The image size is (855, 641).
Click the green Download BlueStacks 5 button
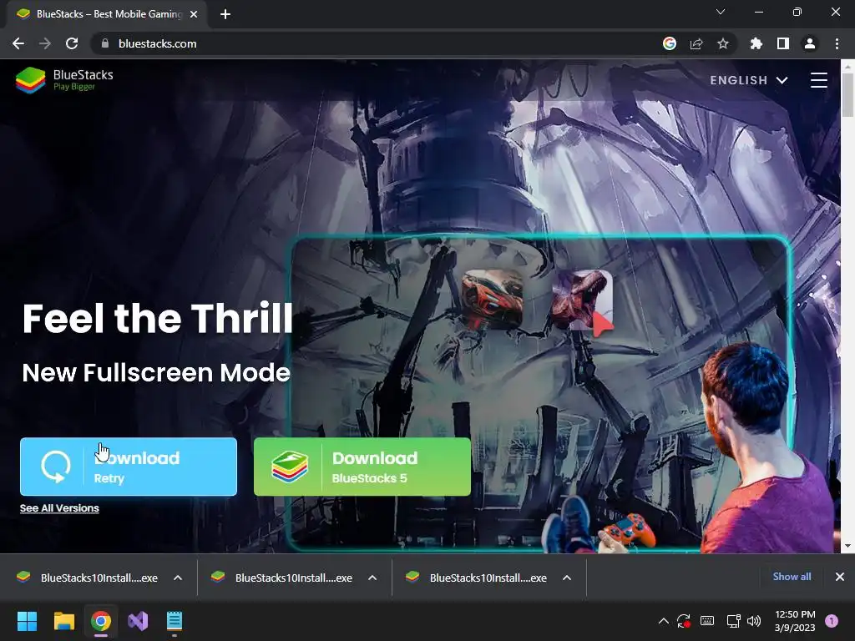point(362,467)
